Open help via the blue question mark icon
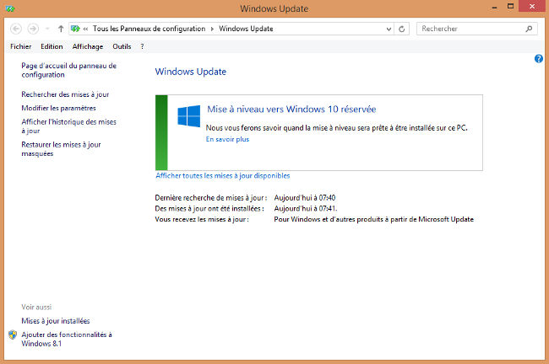The width and height of the screenshot is (549, 364). [x=538, y=58]
